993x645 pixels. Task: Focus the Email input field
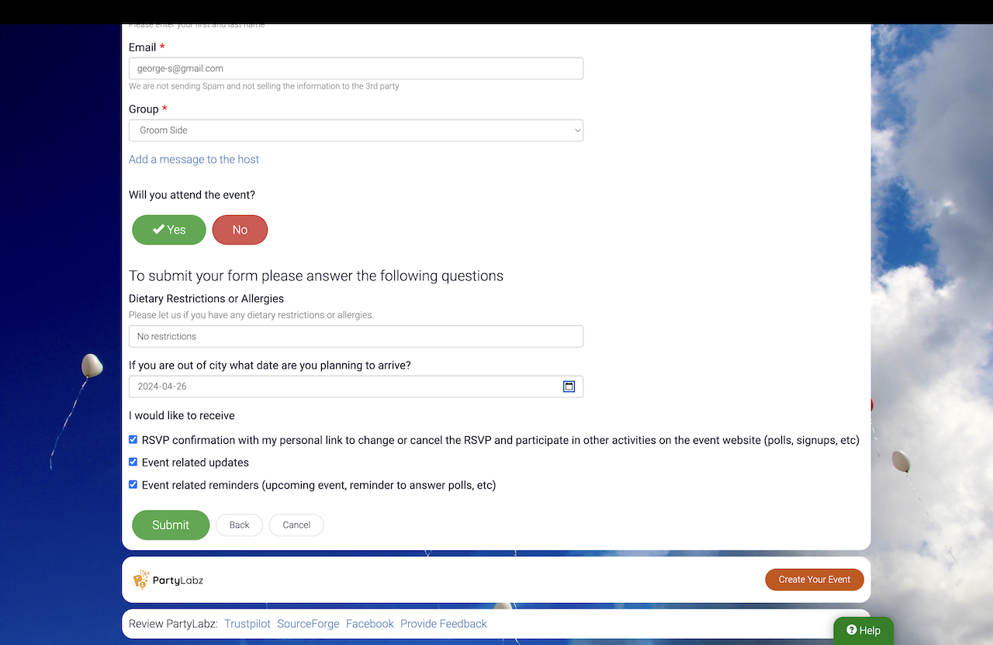tap(355, 68)
